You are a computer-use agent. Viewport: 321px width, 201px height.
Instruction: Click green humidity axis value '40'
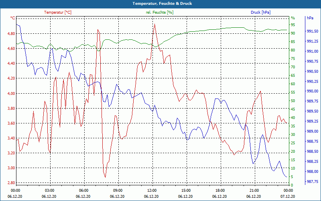293,118
